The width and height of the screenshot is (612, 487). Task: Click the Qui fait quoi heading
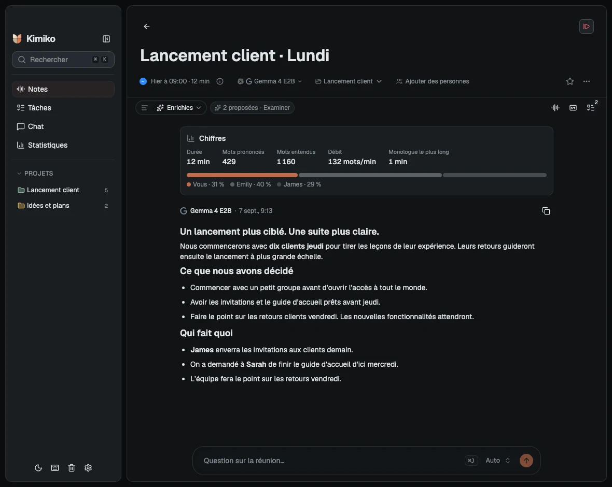(206, 333)
